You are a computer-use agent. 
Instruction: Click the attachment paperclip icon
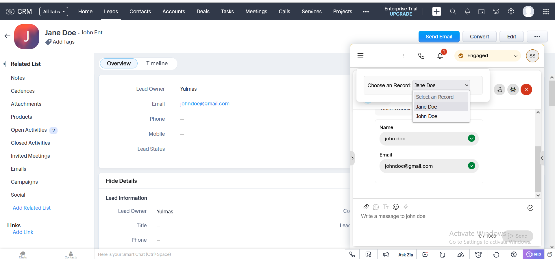pyautogui.click(x=366, y=207)
